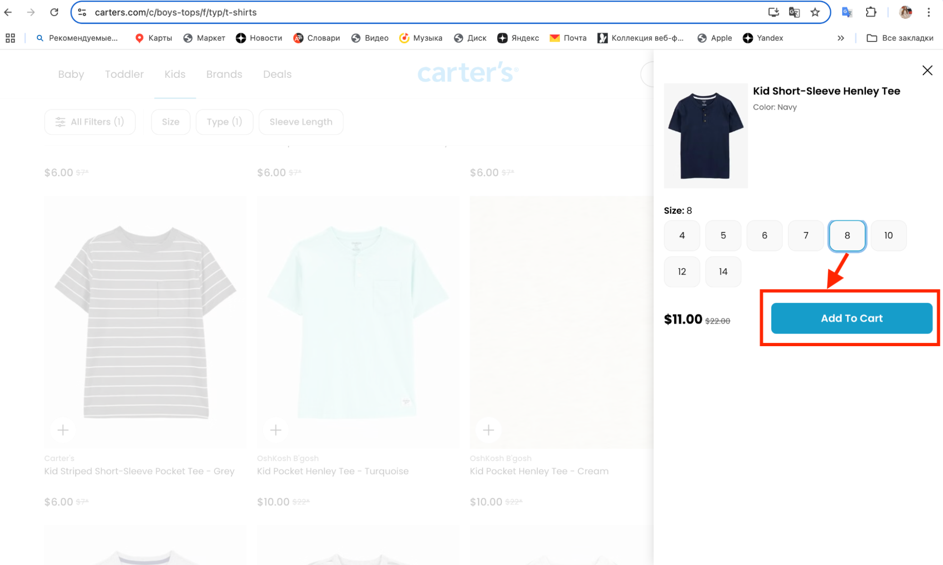Click the Add To Cart button
This screenshot has height=565, width=943.
(x=851, y=318)
